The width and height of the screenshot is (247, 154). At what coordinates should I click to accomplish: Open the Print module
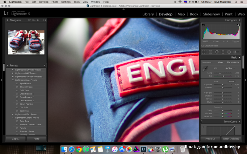pyautogui.click(x=228, y=14)
